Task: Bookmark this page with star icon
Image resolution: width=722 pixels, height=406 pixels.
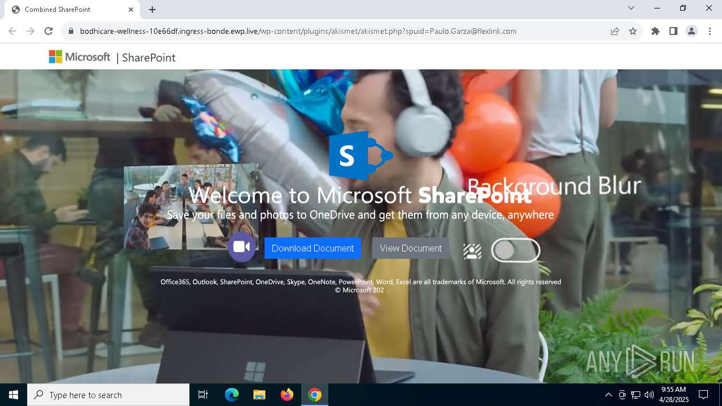Action: point(633,31)
